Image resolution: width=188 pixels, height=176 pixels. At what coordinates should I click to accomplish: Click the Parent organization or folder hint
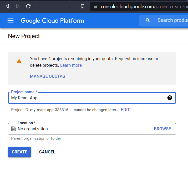pyautogui.click(x=36, y=138)
